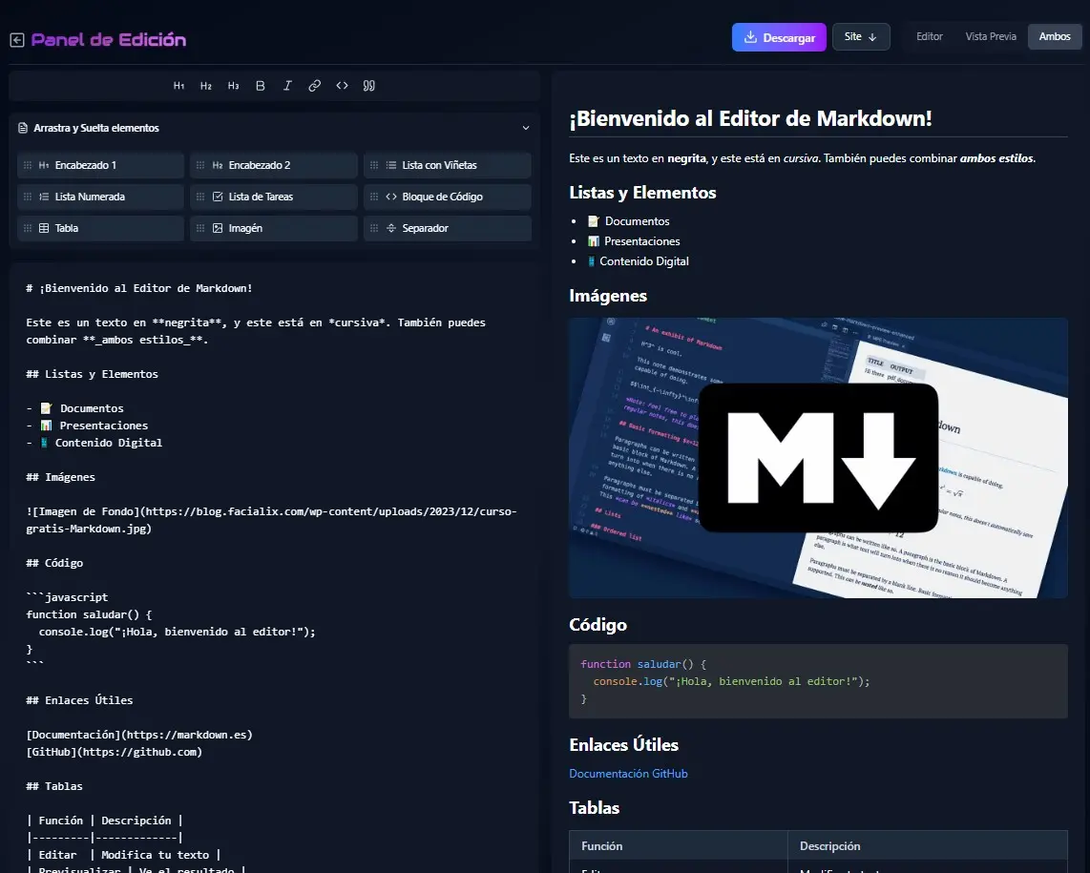This screenshot has width=1090, height=873.
Task: Click the drag handle on Tabla
Action: click(28, 228)
